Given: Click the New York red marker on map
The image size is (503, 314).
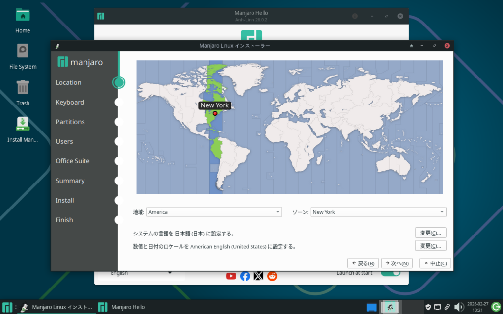Looking at the screenshot, I should (x=215, y=113).
